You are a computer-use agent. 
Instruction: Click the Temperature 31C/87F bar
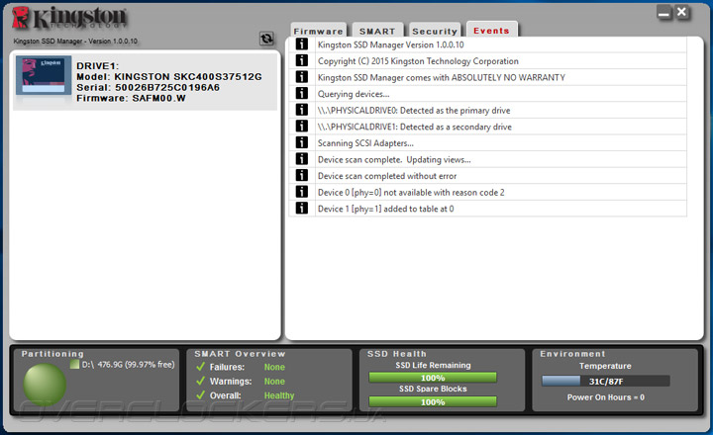(606, 381)
